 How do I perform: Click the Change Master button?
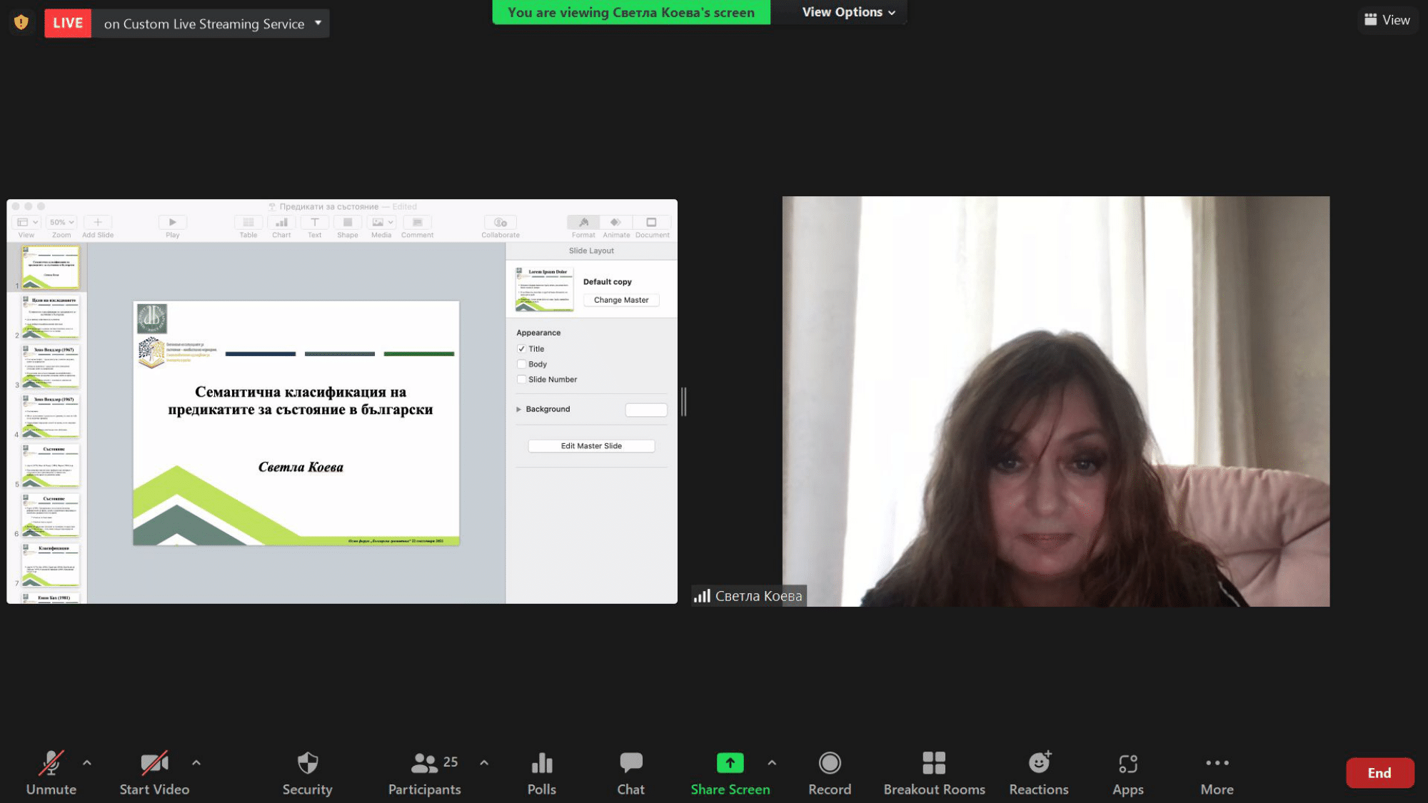[620, 300]
